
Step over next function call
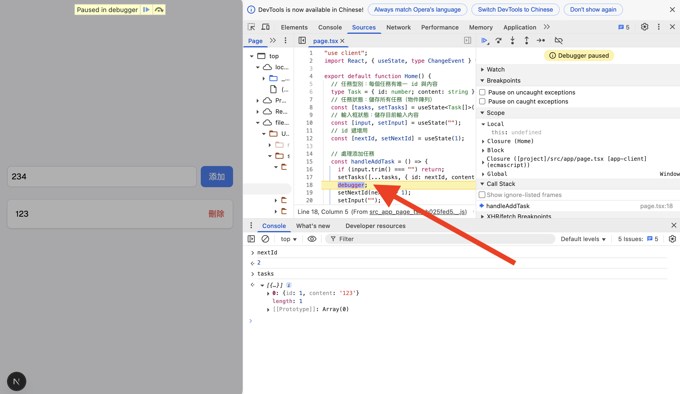[x=498, y=40]
